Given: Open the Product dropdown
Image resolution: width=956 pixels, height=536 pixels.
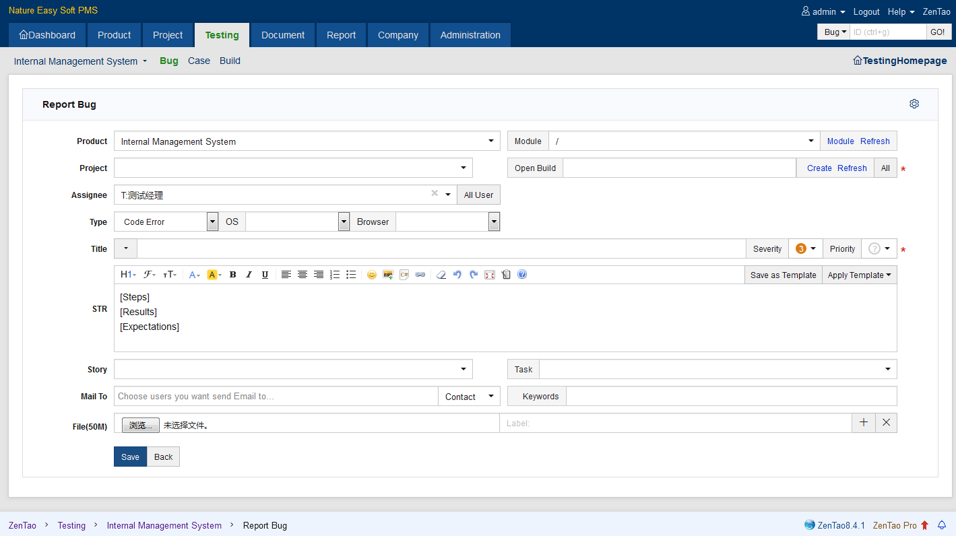Looking at the screenshot, I should coord(307,141).
